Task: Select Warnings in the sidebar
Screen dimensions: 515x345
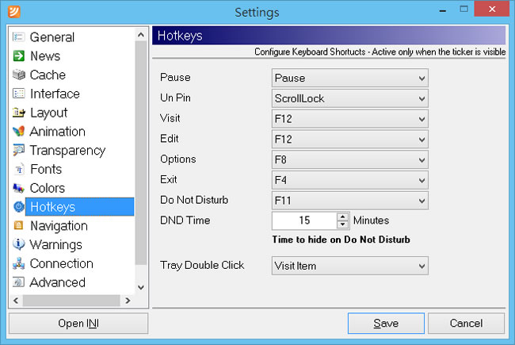Action: [55, 245]
